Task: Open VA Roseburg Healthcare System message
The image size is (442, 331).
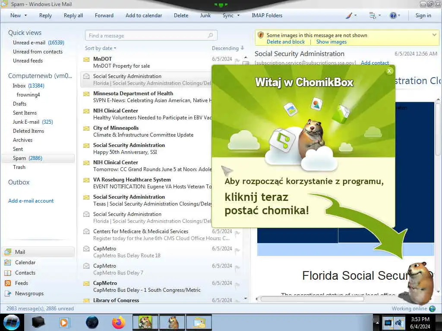Action: click(x=147, y=183)
